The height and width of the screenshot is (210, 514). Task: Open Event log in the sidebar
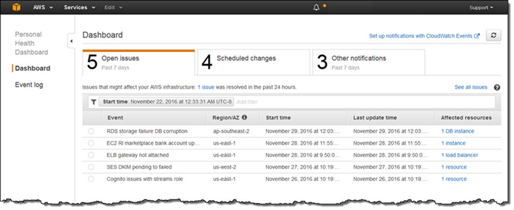[29, 85]
